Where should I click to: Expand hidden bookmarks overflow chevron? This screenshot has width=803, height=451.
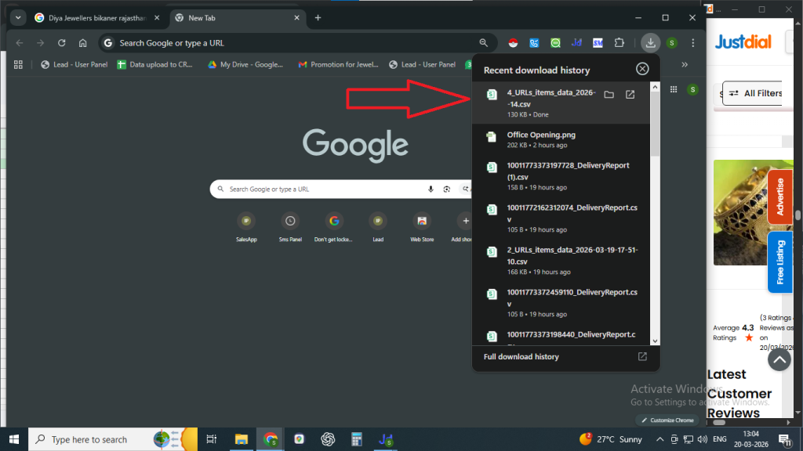[685, 64]
